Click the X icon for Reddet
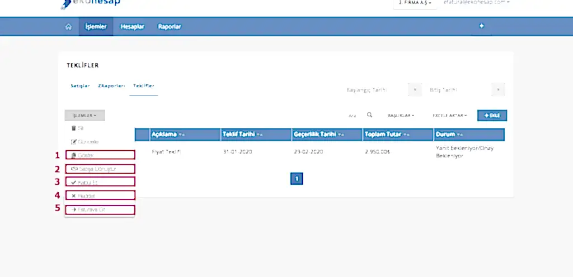Screen dimensions: 573x277 (73, 196)
